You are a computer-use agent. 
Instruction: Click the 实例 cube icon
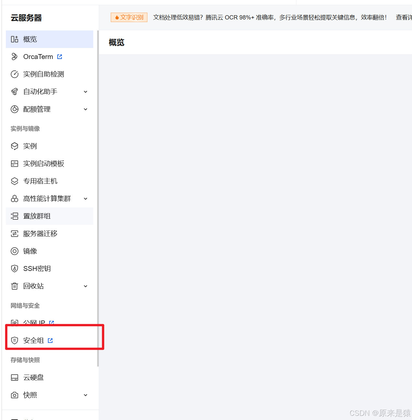coord(15,146)
